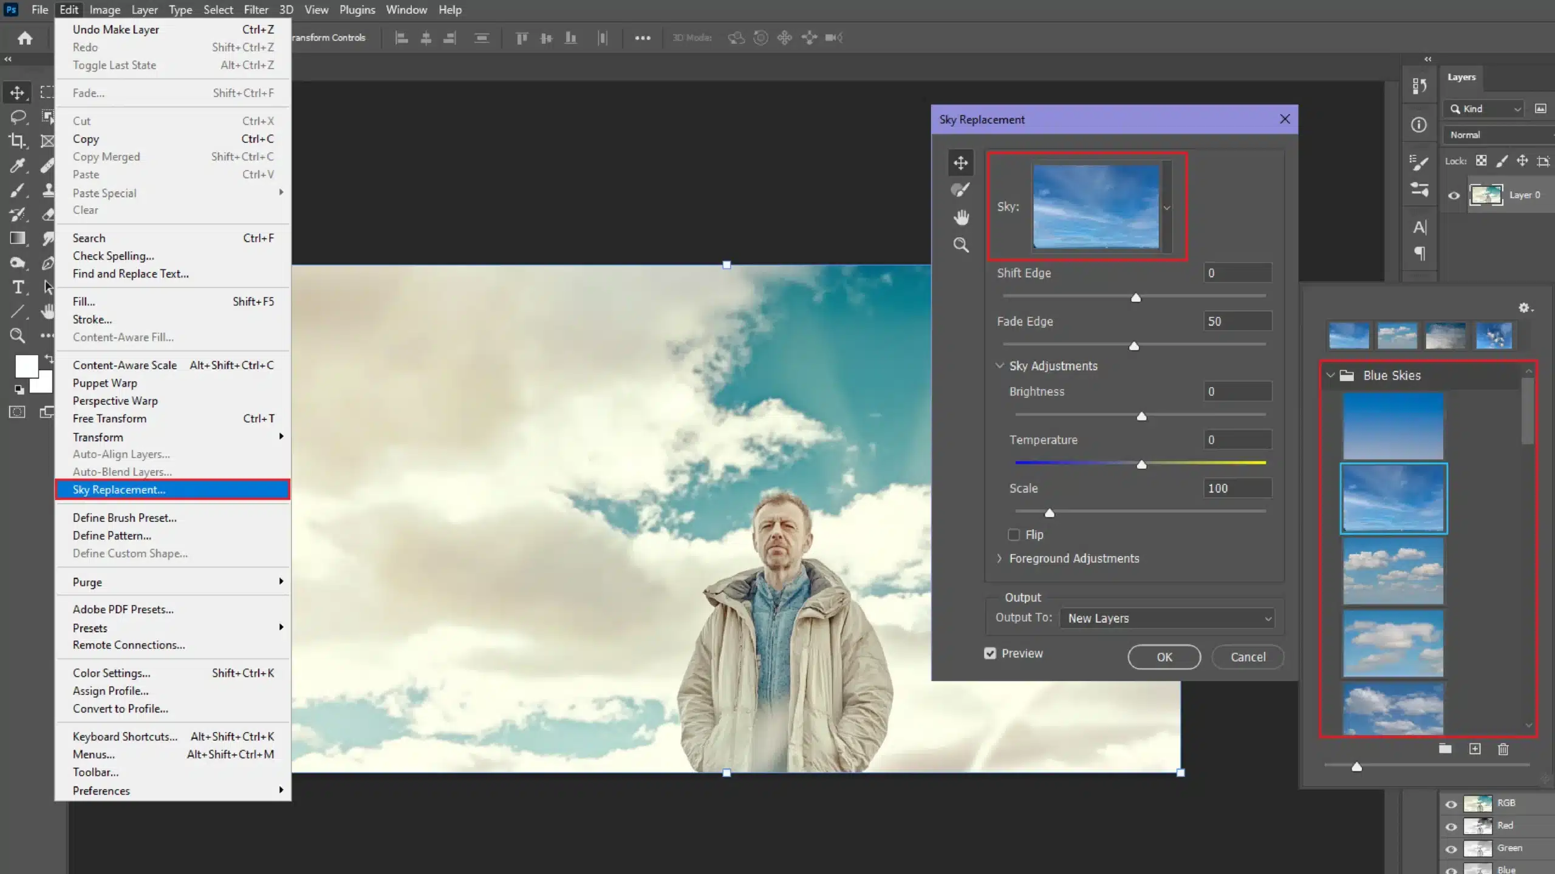The width and height of the screenshot is (1555, 874).
Task: Create a new sky preset
Action: 1475,749
